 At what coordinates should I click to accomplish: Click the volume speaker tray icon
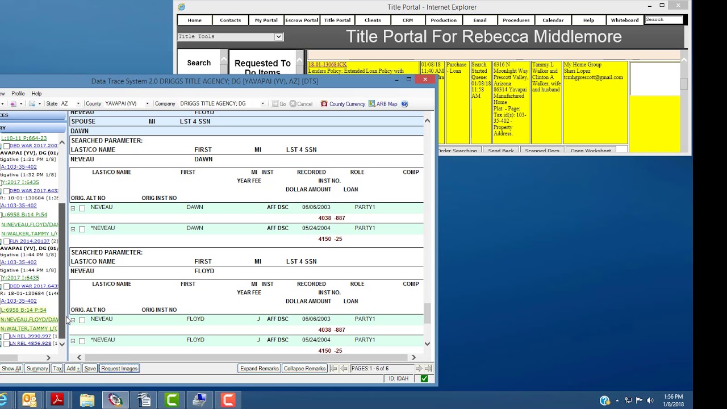650,400
